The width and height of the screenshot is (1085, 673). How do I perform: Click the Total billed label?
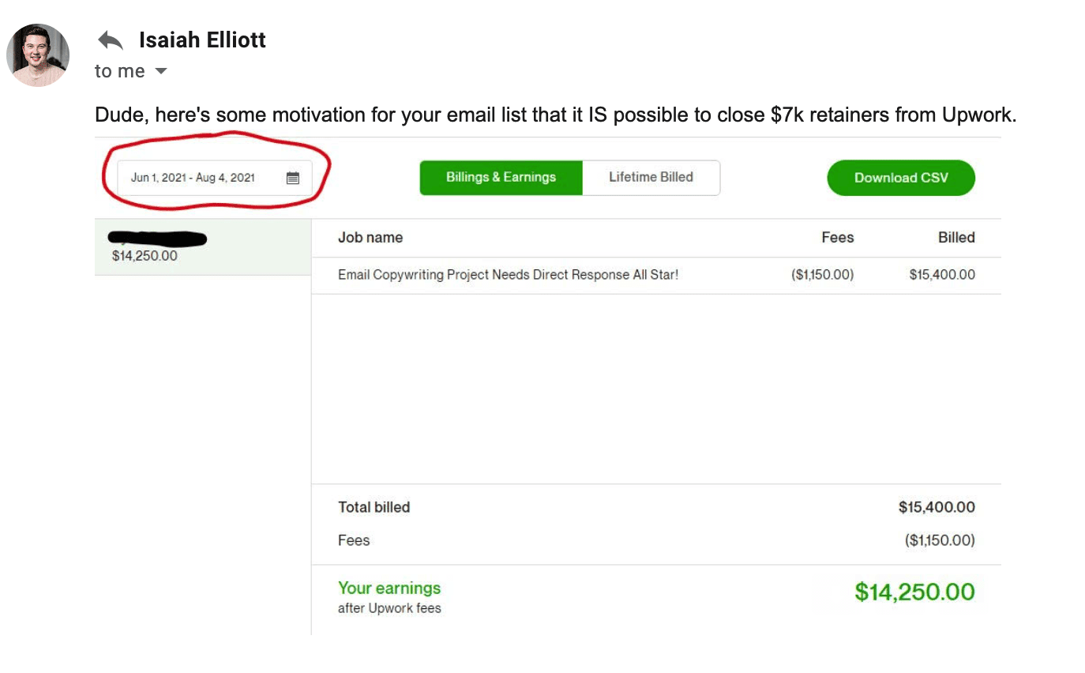[374, 507]
